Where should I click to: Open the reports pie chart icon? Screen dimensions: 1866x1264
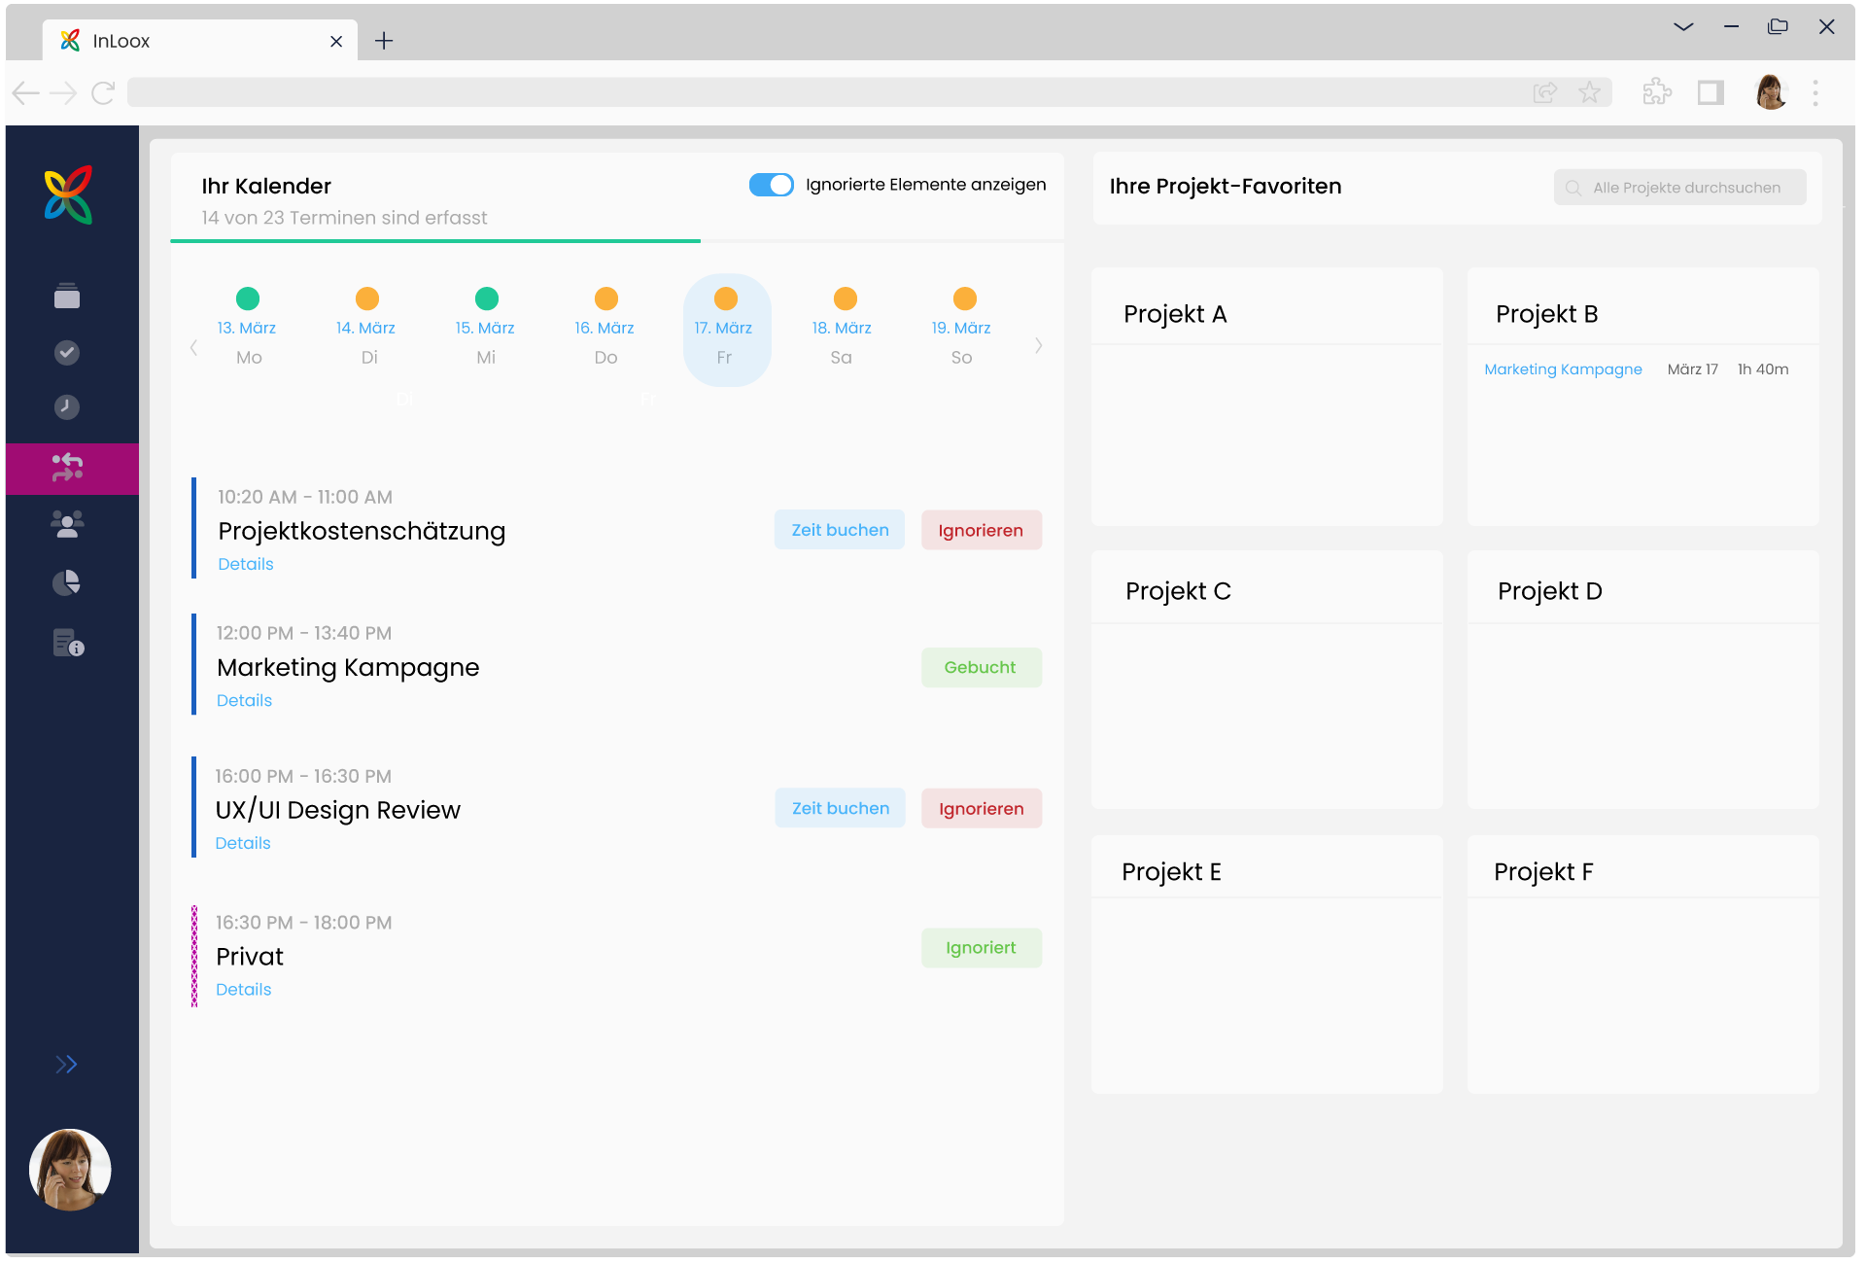(x=66, y=582)
